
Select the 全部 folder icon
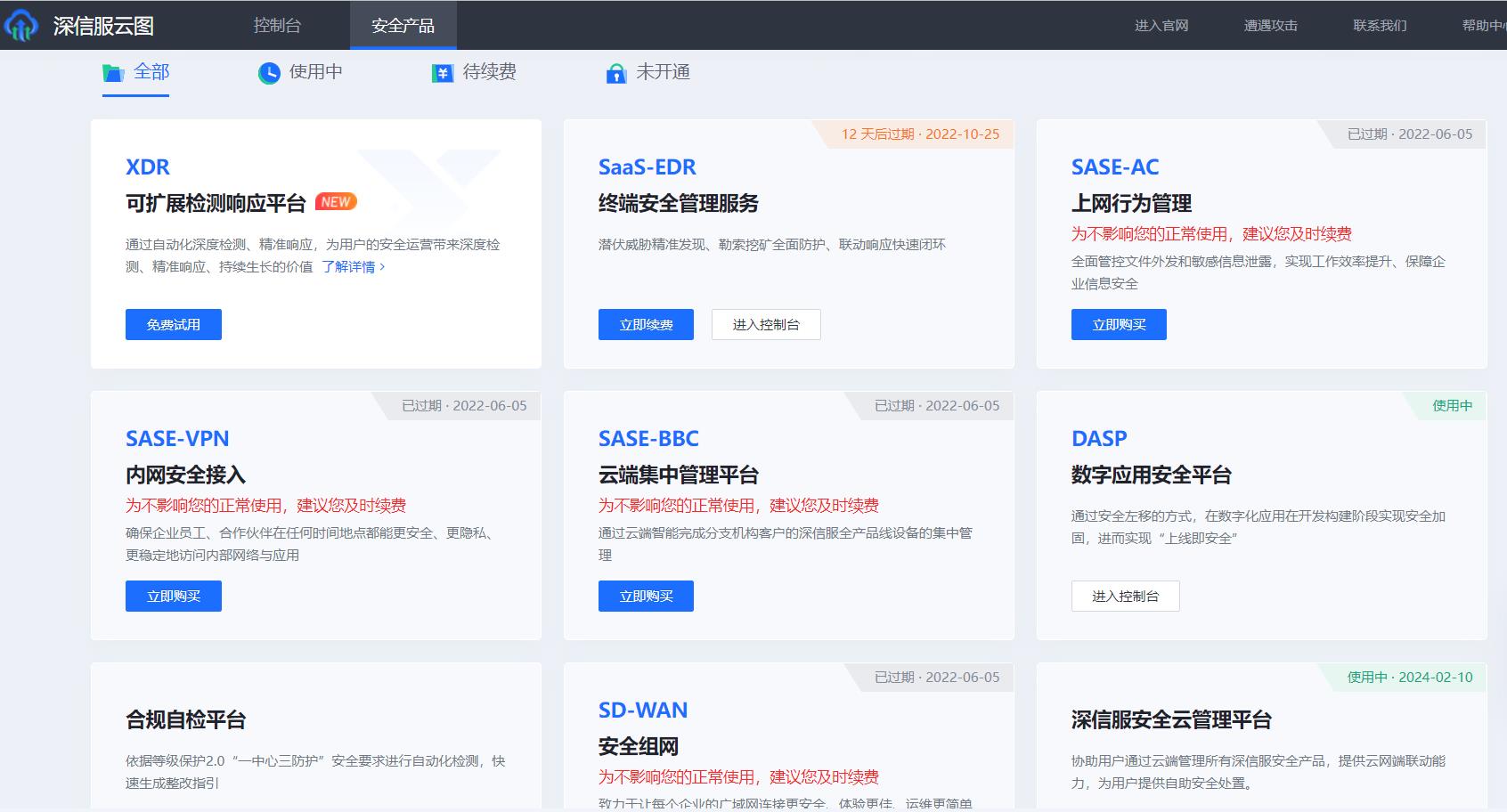(113, 73)
